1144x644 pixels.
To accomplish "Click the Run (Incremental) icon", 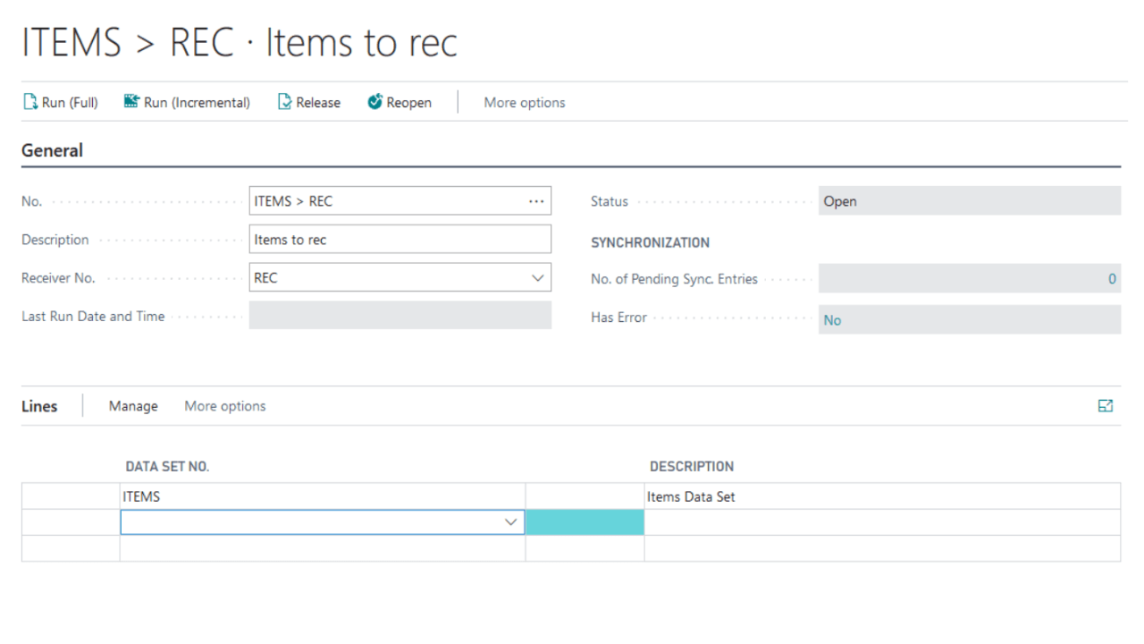I will pos(132,102).
